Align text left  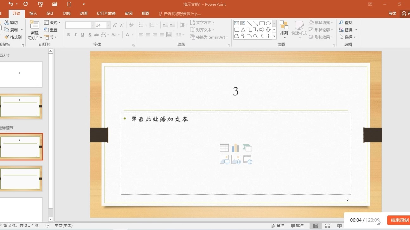tap(141, 35)
